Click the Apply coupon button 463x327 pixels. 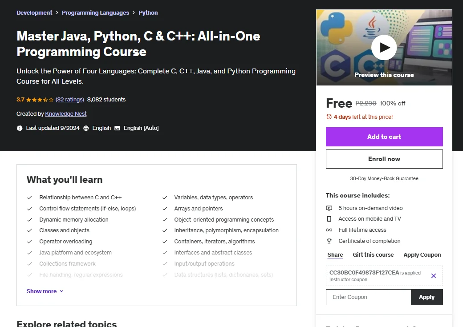(x=426, y=297)
